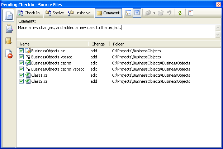Click the last toolbar icon after Refresh
The width and height of the screenshot is (223, 149).
[x=191, y=13]
